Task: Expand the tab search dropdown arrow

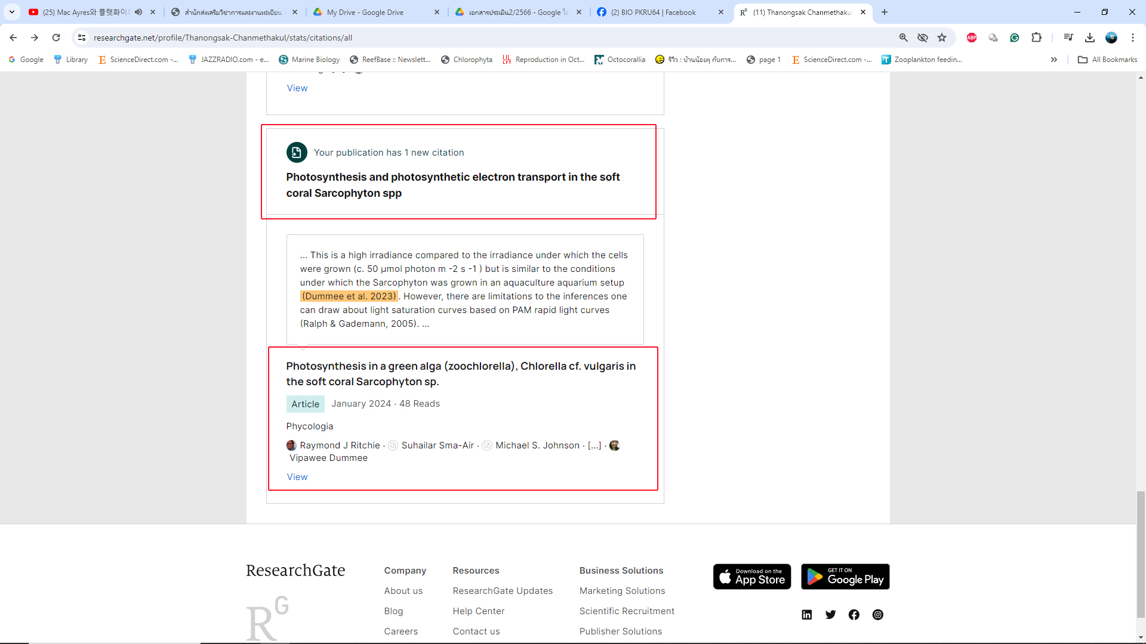Action: click(12, 12)
